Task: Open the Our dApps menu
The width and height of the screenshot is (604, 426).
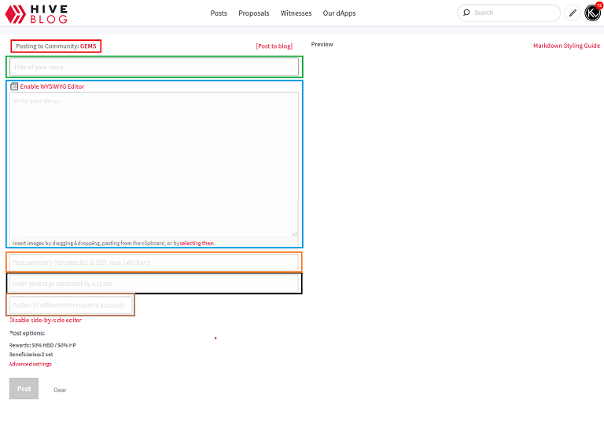Action: point(339,13)
